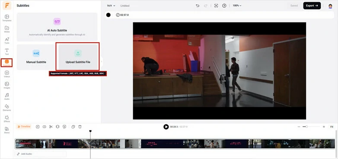Open the Brand sidebar panel
Screen dimensions: 338x159
click(x=6, y=130)
